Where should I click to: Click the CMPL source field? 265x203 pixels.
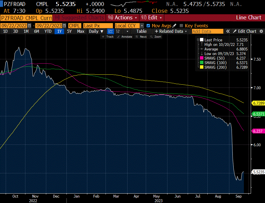74,26
